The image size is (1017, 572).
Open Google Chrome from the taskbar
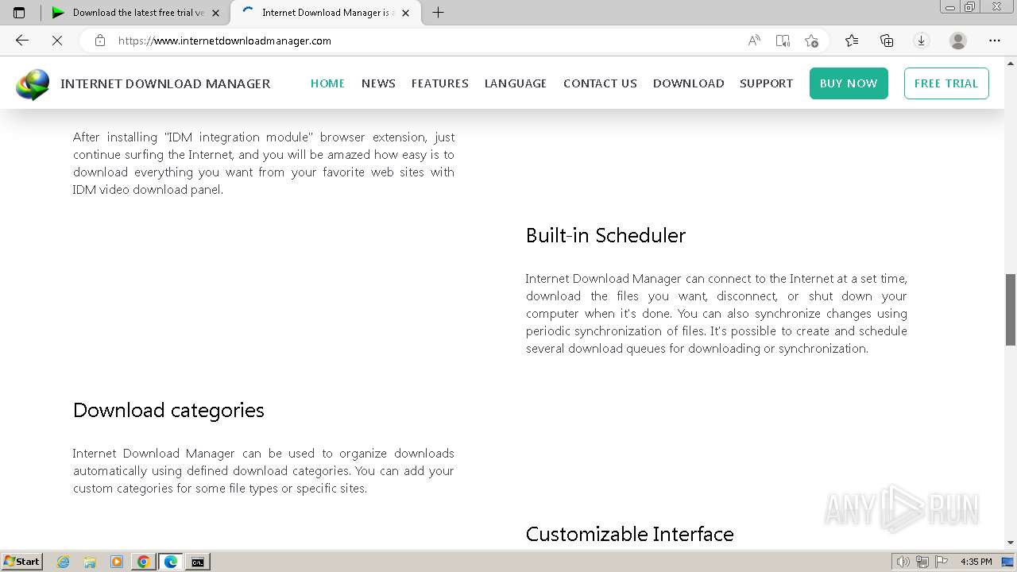click(144, 562)
